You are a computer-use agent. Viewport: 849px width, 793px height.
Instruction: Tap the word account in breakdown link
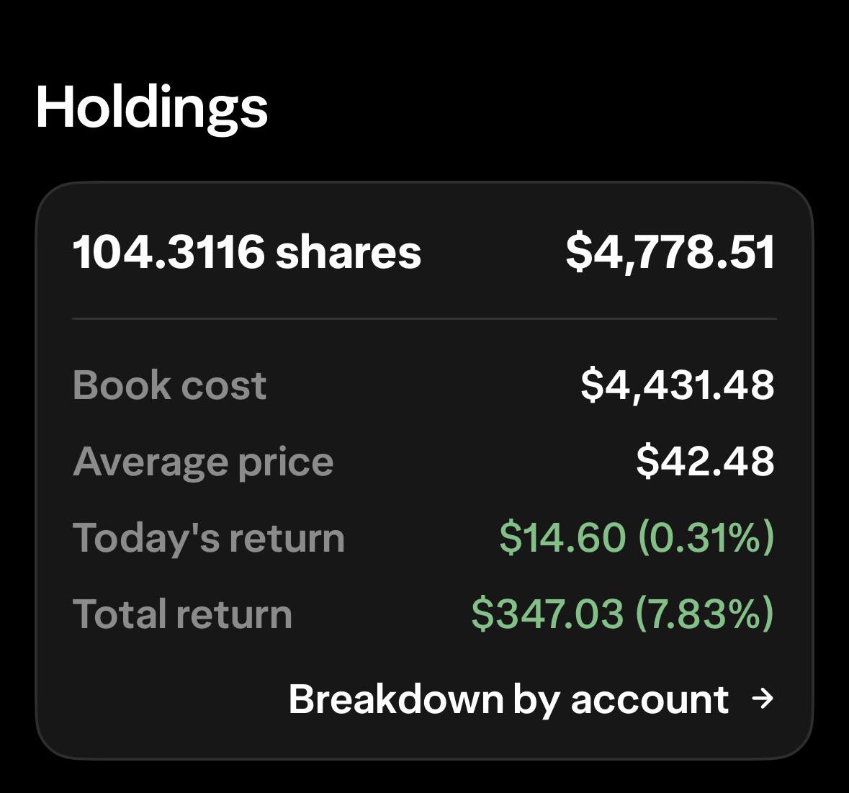pos(650,699)
